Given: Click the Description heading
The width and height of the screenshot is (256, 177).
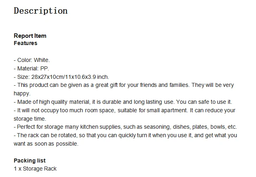Looking at the screenshot, I should (x=40, y=11).
